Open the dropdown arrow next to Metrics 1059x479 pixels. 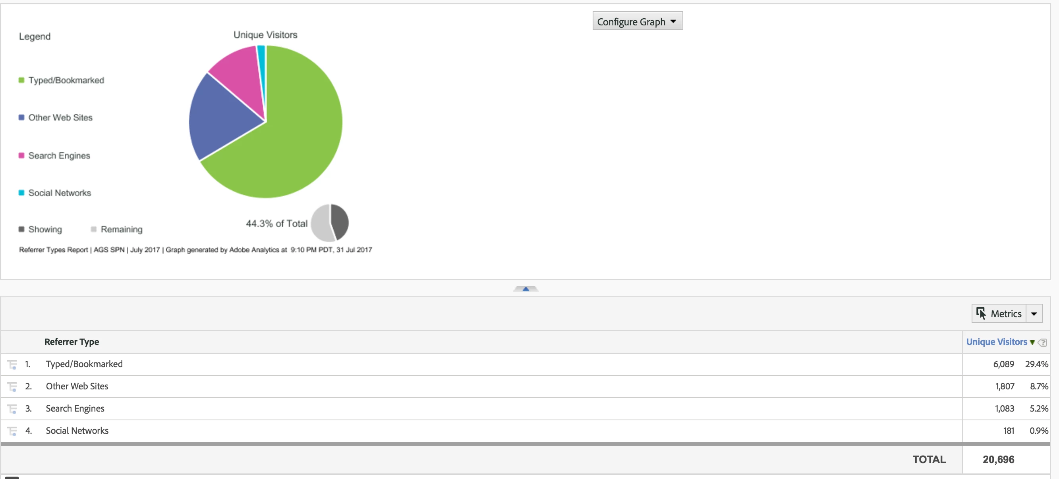(x=1034, y=314)
